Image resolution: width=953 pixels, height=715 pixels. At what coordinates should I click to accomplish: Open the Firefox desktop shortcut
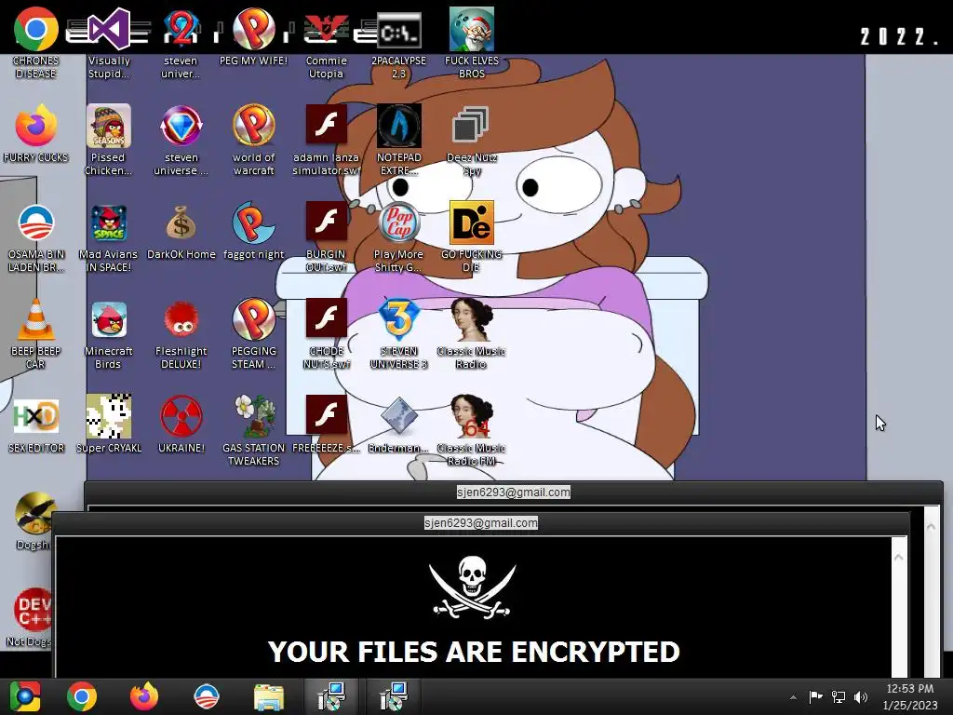coord(36,126)
